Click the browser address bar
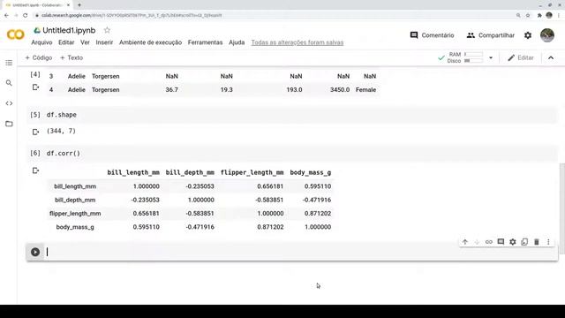This screenshot has height=318, width=565. (274, 15)
